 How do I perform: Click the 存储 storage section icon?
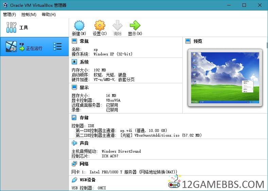pyautogui.click(x=74, y=118)
